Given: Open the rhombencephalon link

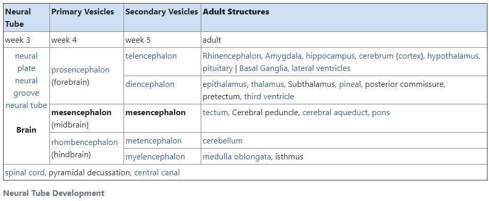Looking at the screenshot, I should tap(84, 142).
